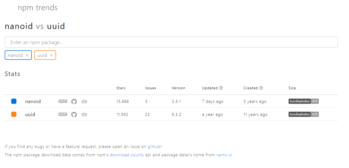
Task: Remove the uuid package tag
Action: [x=51, y=55]
